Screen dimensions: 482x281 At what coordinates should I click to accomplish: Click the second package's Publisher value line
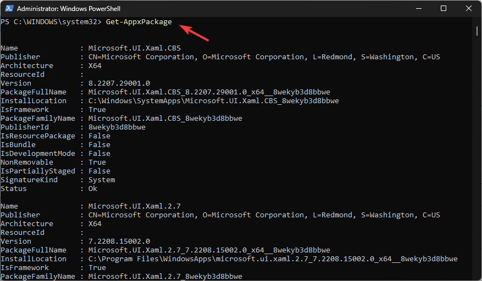(264, 215)
